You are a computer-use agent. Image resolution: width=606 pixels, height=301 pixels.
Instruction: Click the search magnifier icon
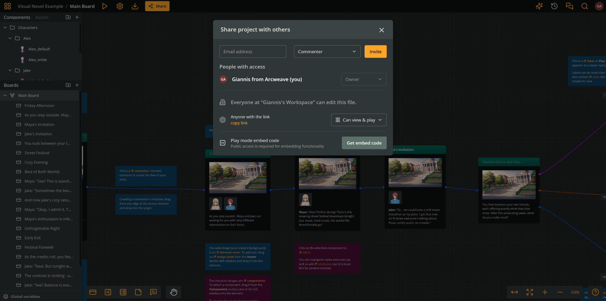pyautogui.click(x=585, y=6)
